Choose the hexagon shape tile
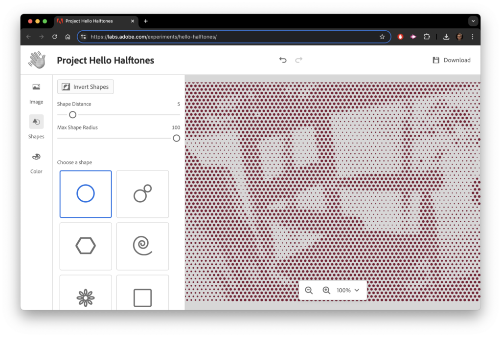501x337 pixels. pyautogui.click(x=86, y=246)
